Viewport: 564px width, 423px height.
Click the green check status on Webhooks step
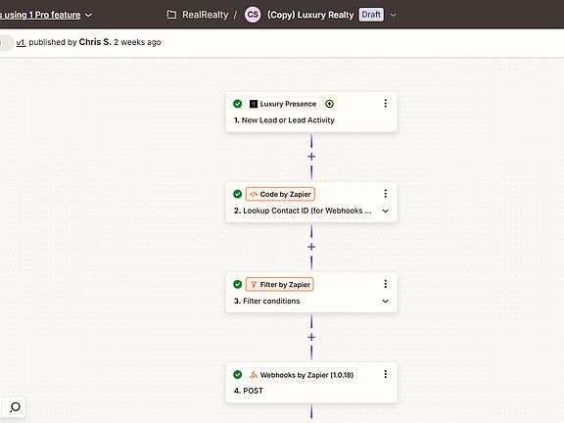click(x=237, y=374)
